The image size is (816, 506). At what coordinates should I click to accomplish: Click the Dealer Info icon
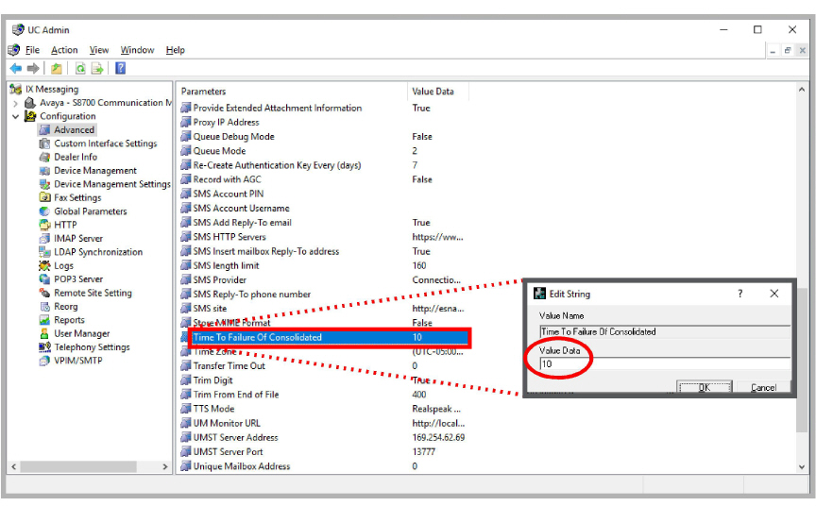(x=44, y=157)
